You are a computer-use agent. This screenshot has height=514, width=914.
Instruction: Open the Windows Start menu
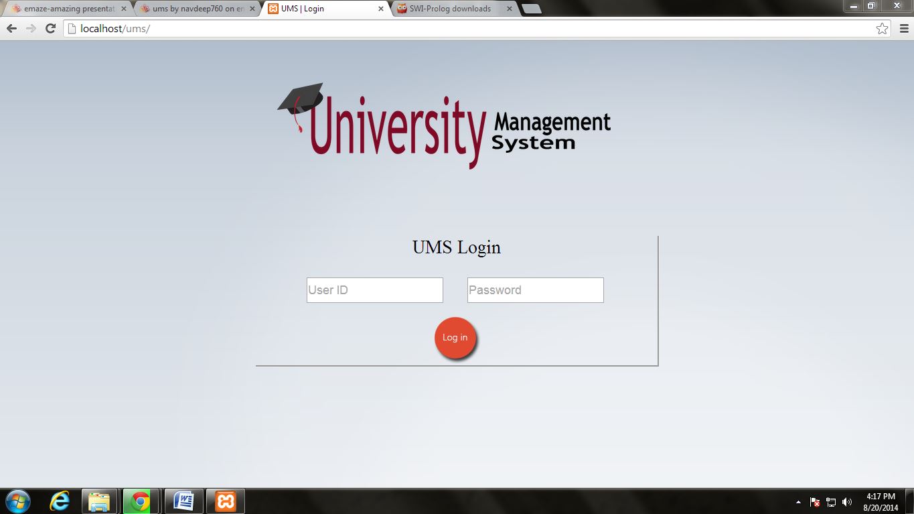click(x=18, y=501)
